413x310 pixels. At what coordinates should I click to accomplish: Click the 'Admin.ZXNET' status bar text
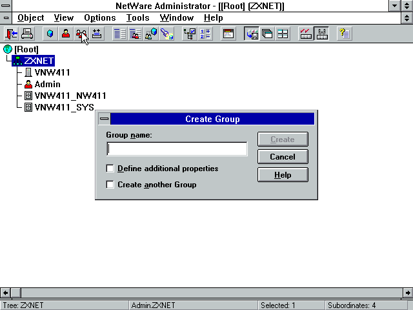(153, 305)
